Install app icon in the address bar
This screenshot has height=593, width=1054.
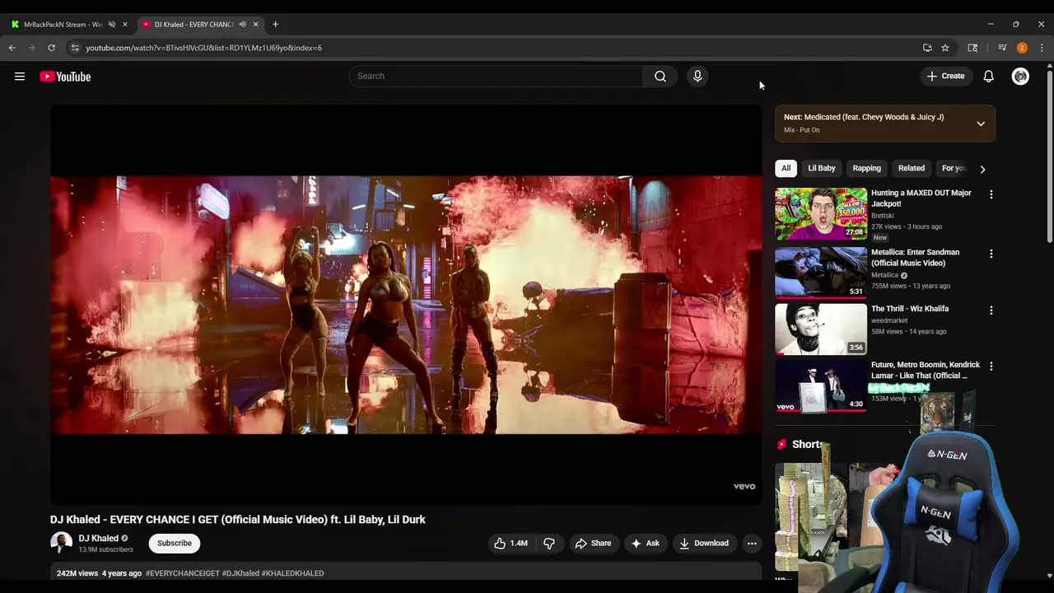(x=927, y=48)
